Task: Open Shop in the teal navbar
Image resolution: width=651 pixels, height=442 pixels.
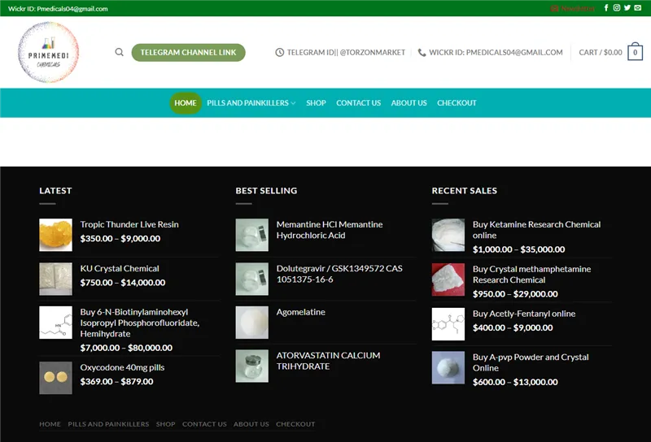Action: coord(316,103)
